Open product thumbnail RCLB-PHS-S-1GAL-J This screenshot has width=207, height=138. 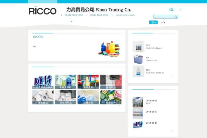pyautogui.click(x=138, y=47)
